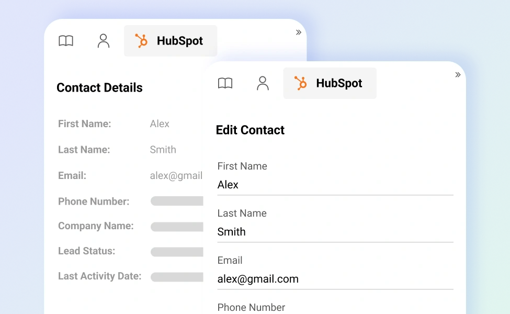The width and height of the screenshot is (510, 314).
Task: Switch to HubSpot tab in Contact Details panel
Action: click(171, 41)
